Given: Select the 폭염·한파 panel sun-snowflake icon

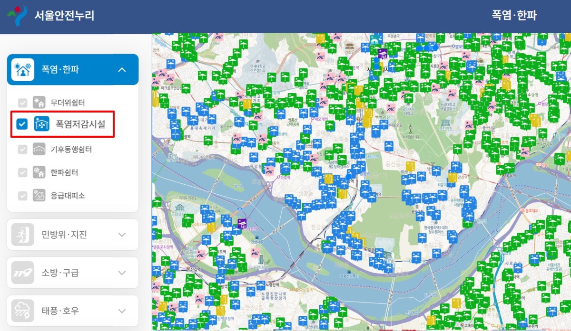Looking at the screenshot, I should pyautogui.click(x=23, y=70).
